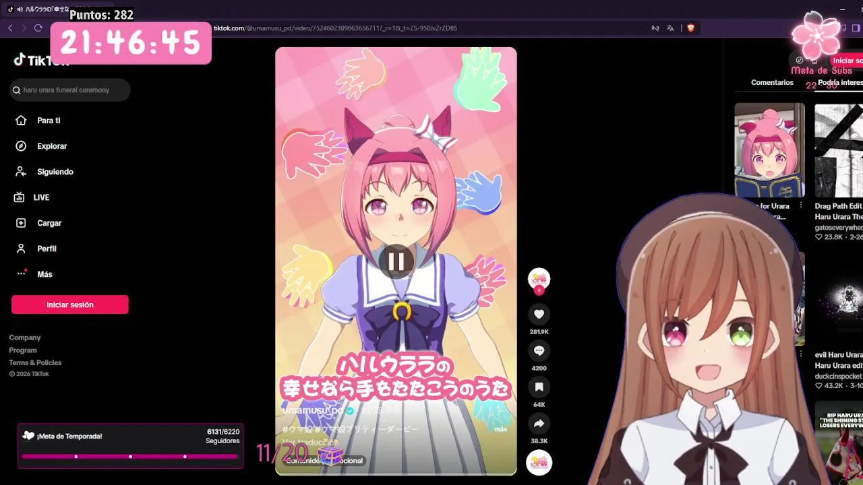Screen dimensions: 863x485
Task: Select the LIVE menu item
Action: (x=41, y=197)
